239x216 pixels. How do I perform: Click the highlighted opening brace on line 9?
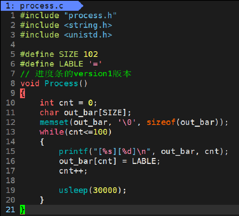[x=22, y=93]
